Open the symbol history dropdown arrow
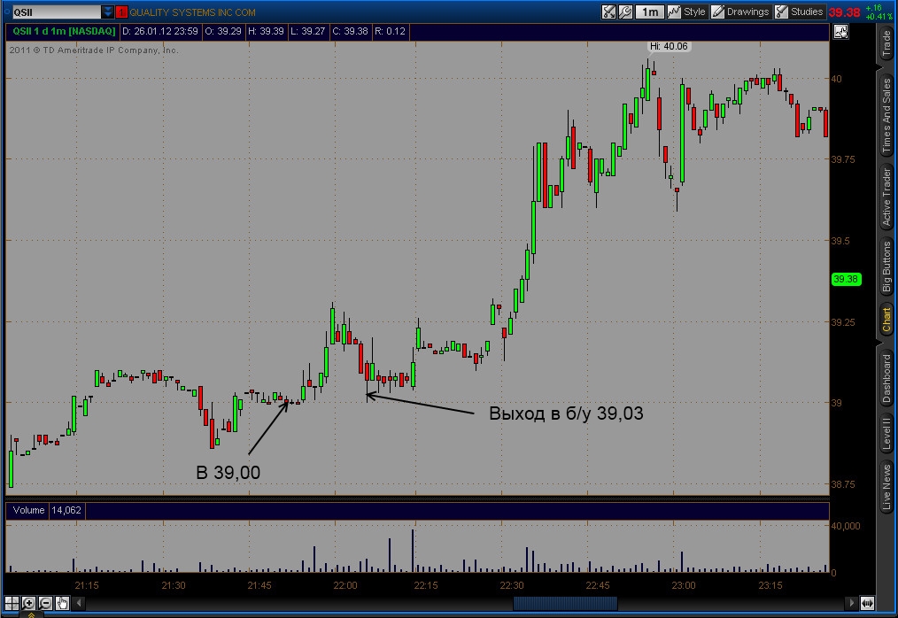Screen dimensions: 898x618 click(108, 12)
